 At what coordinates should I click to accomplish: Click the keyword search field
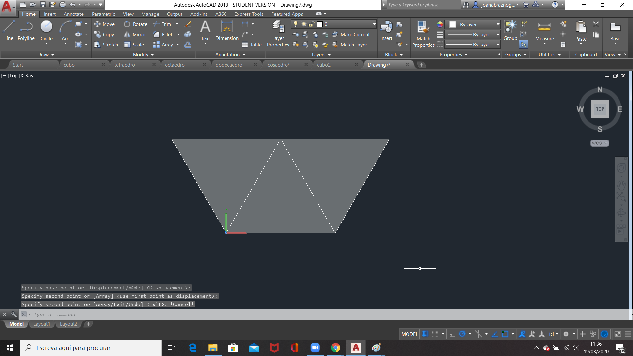tap(423, 5)
